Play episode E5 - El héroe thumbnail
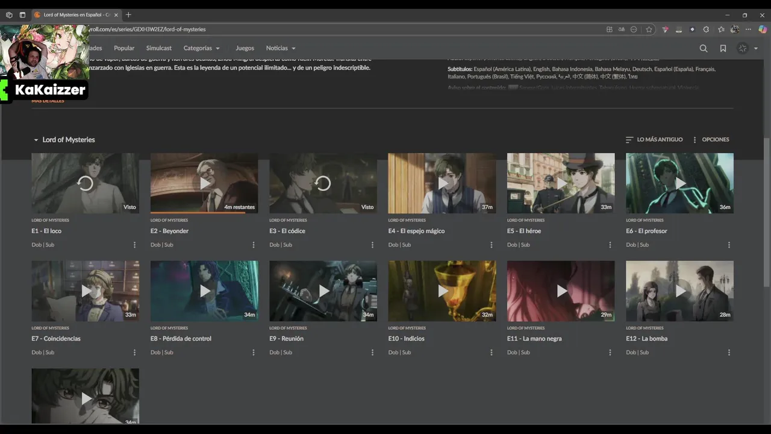The height and width of the screenshot is (434, 771). [x=561, y=183]
